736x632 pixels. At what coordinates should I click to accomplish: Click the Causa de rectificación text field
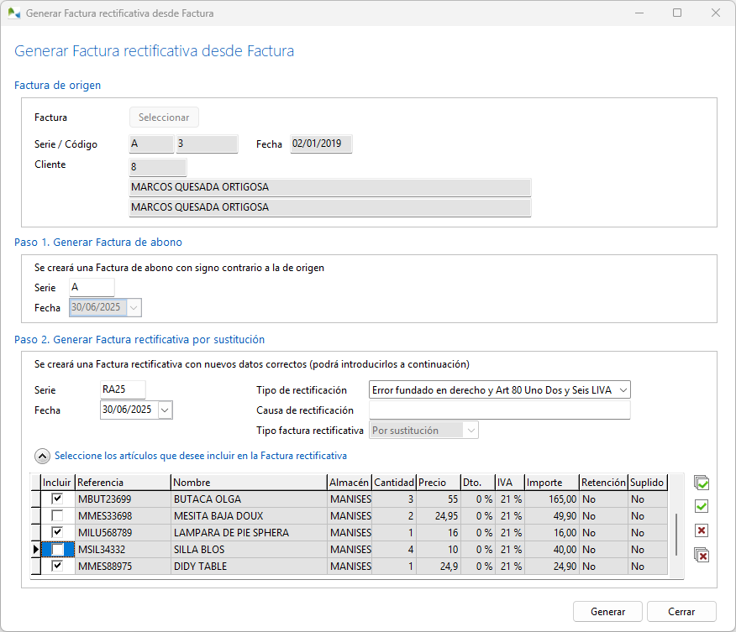(499, 410)
